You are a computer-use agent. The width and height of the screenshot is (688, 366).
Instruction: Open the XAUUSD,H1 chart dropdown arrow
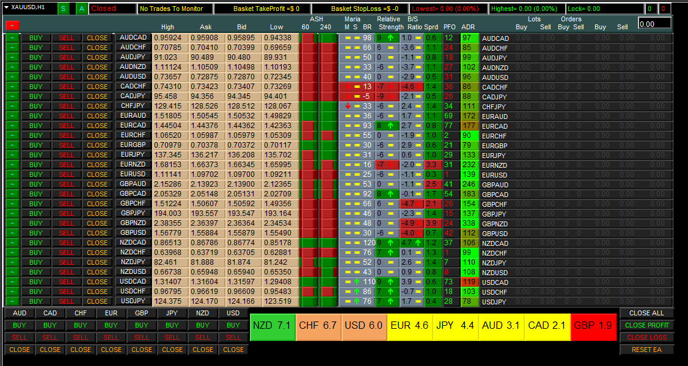pyautogui.click(x=6, y=7)
